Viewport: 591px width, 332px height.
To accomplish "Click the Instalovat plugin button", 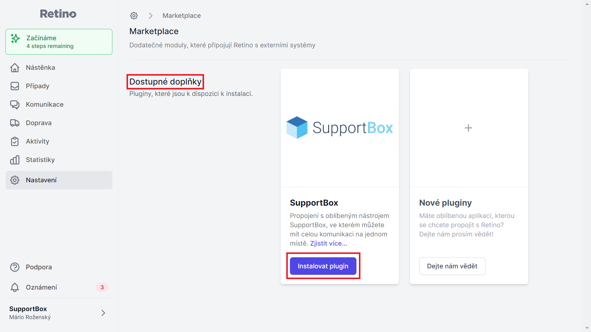I will (x=323, y=266).
